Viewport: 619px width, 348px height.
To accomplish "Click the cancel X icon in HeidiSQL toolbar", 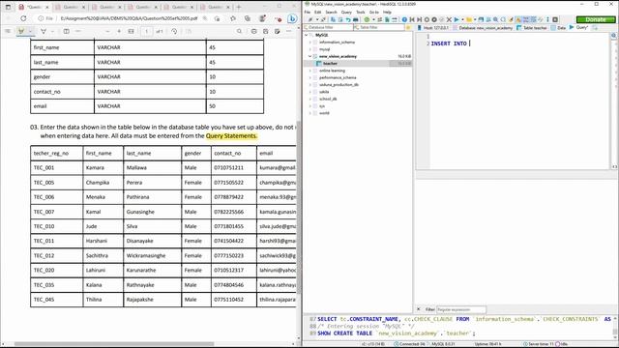I will (x=449, y=19).
